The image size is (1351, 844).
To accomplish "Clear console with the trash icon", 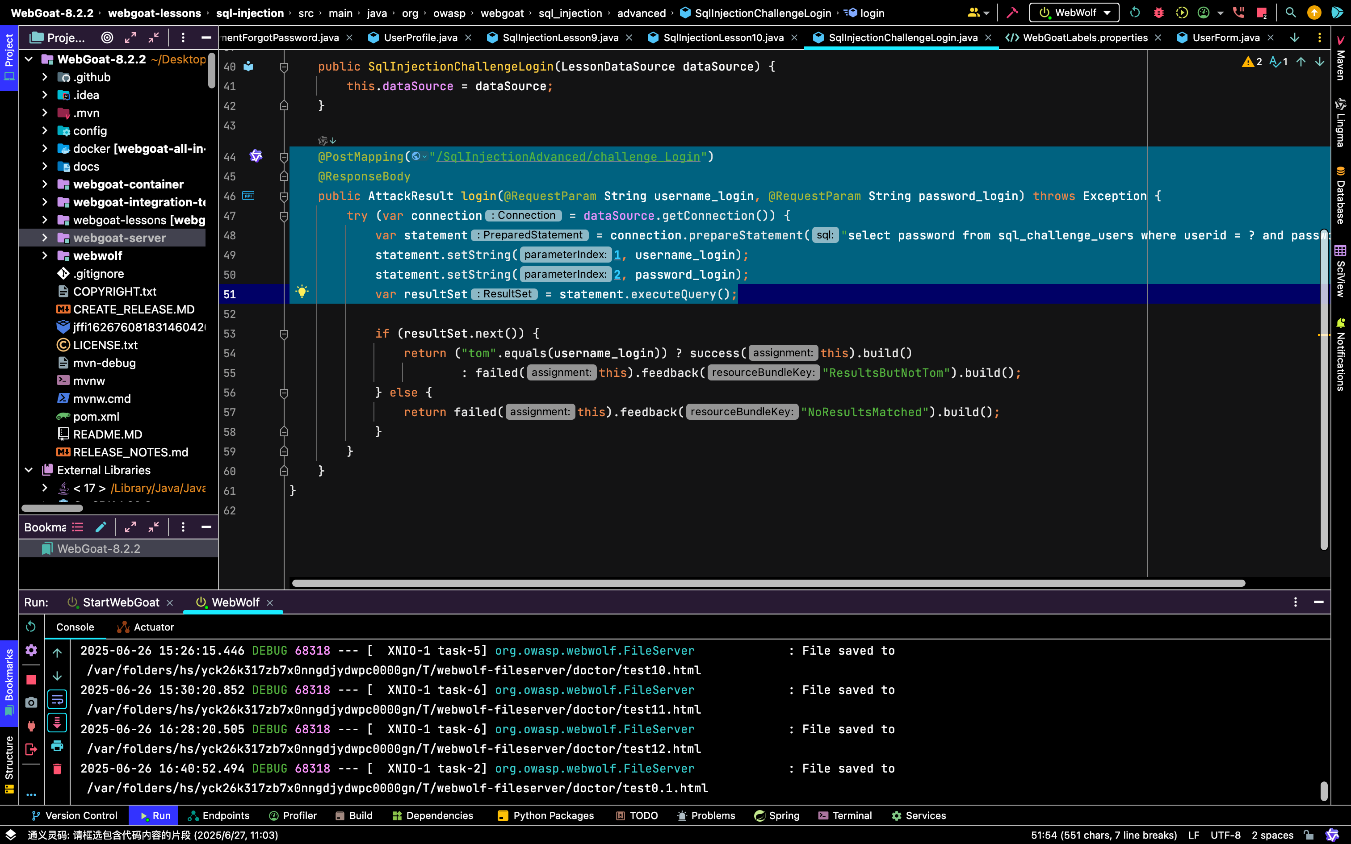I will click(x=57, y=769).
